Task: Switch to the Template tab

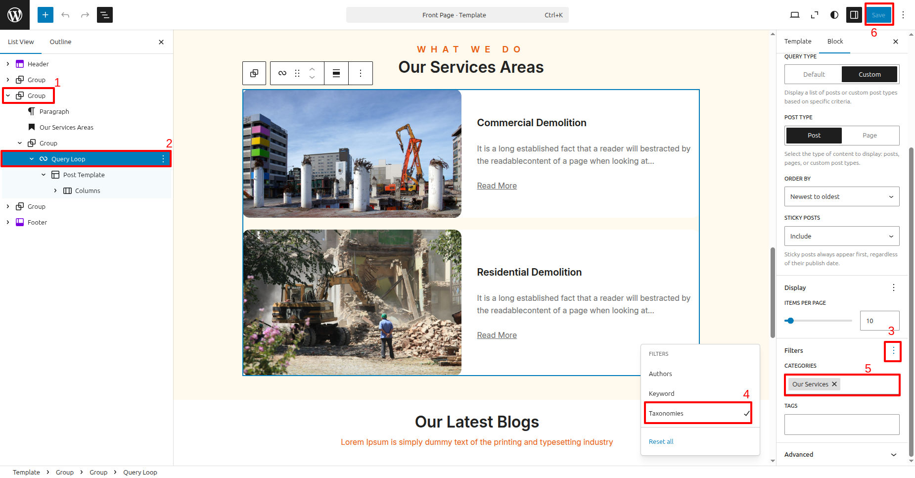Action: point(797,42)
